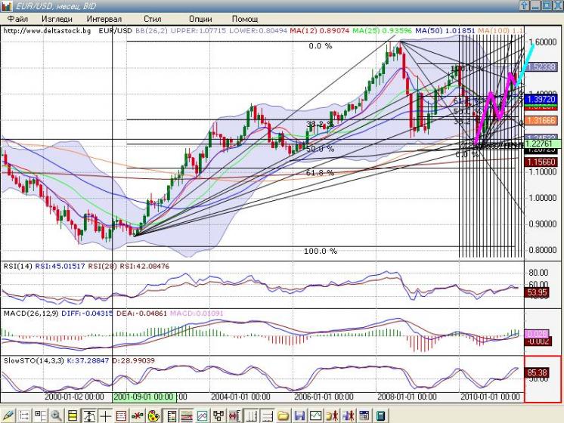This screenshot has height=423, width=564.
Task: Toggle vertical grid lines icon
Action: pos(251,415)
